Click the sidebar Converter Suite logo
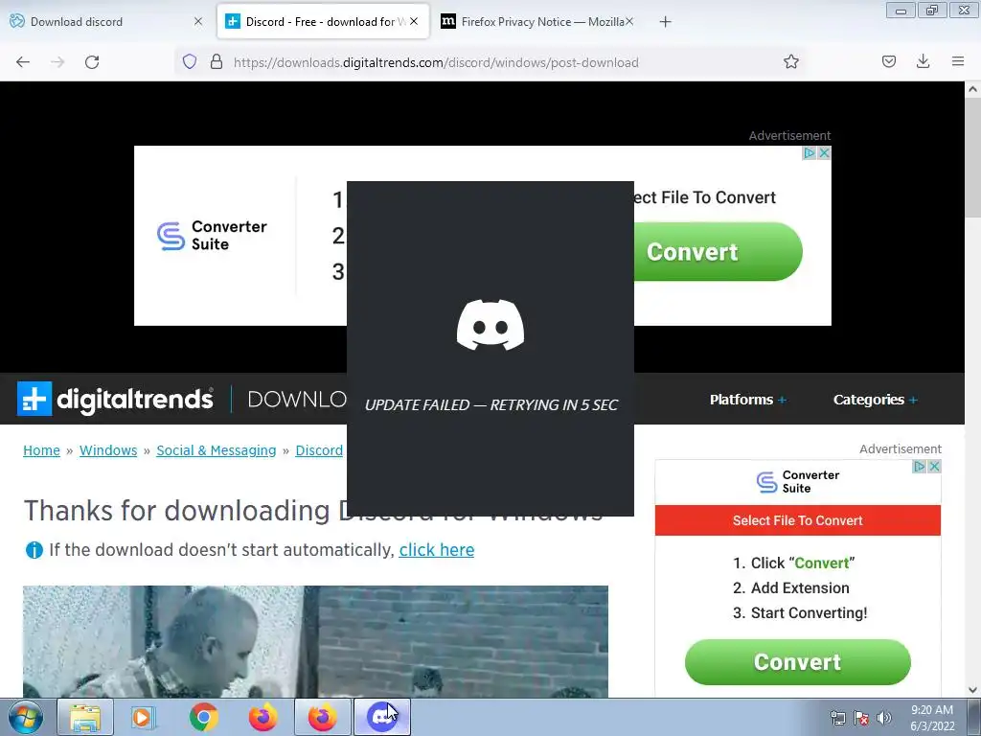The image size is (981, 736). (x=798, y=481)
